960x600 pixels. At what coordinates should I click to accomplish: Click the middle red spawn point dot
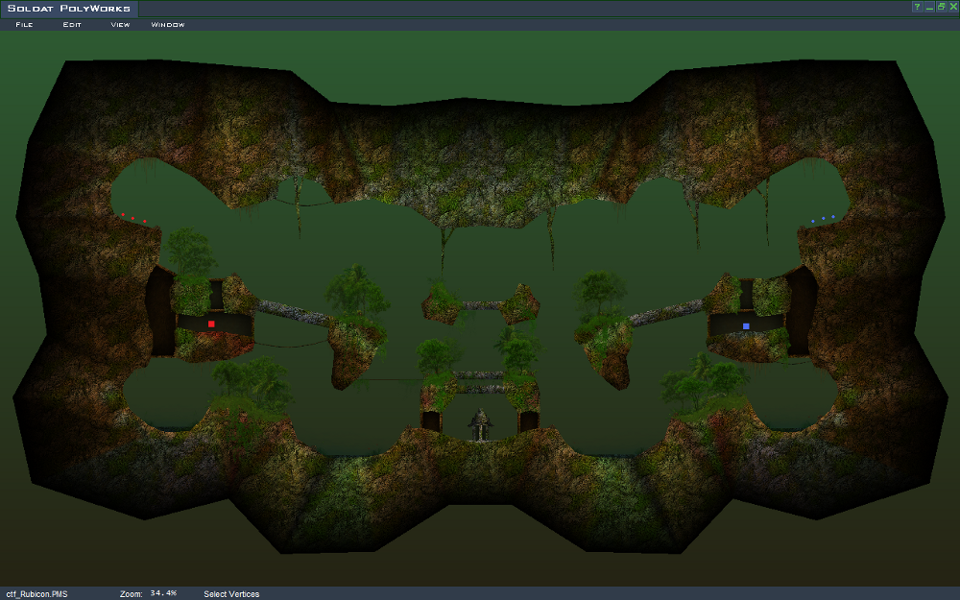pos(132,218)
